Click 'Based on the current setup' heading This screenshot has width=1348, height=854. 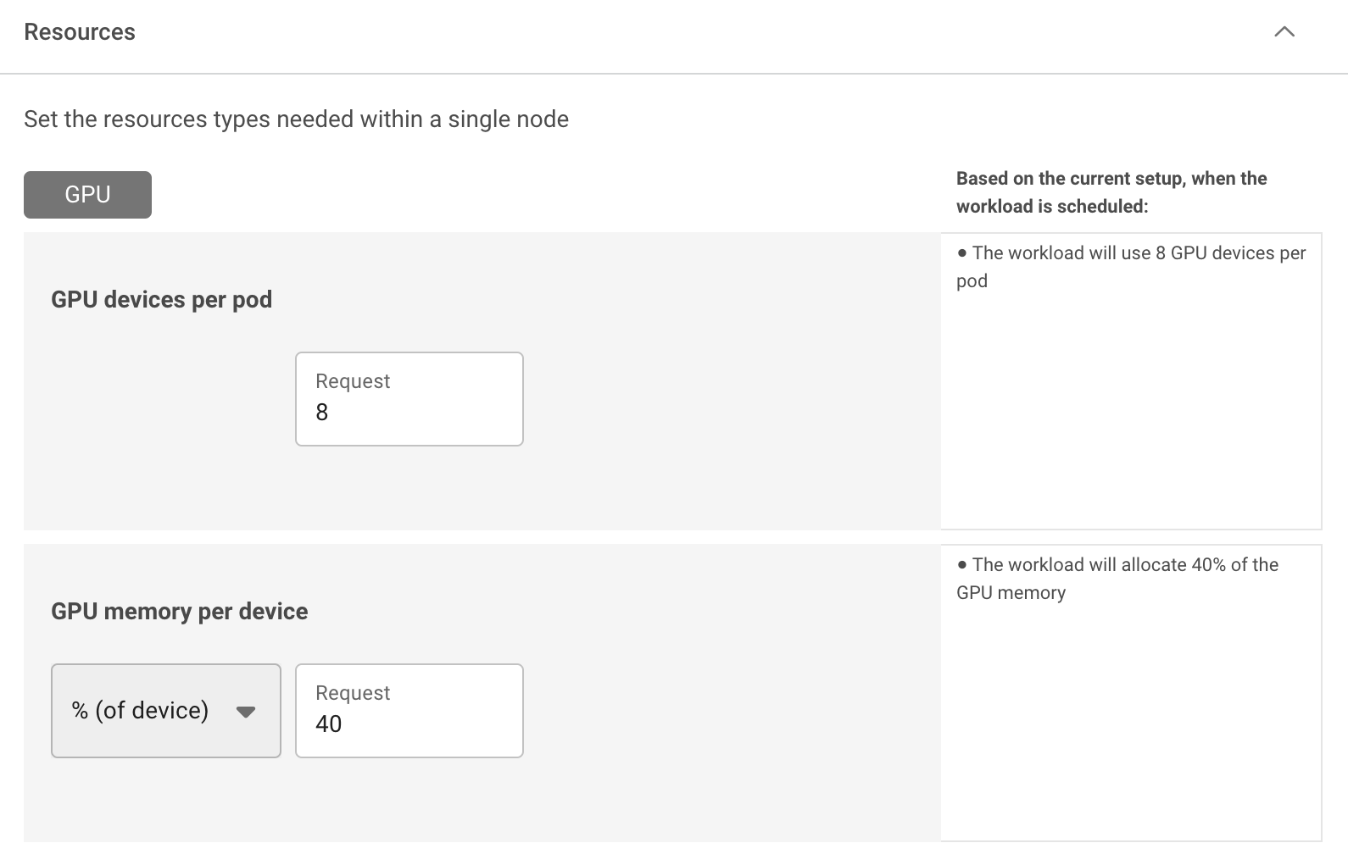pyautogui.click(x=1111, y=192)
